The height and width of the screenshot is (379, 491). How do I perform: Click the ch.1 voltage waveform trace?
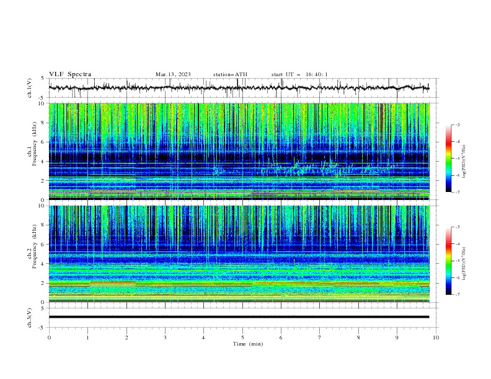click(239, 88)
